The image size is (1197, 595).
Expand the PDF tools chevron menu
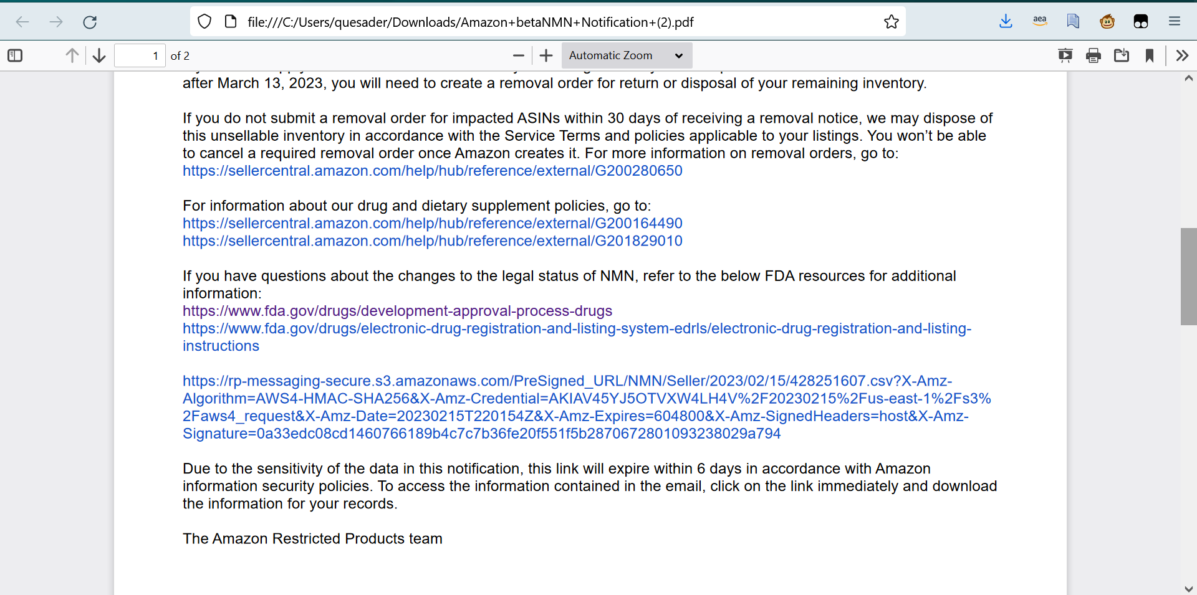click(1182, 55)
